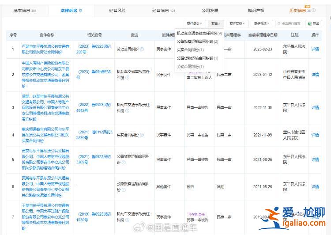The height and width of the screenshot is (235, 331).
Task: Open row 6 case name link 公路旅客运输合同纠纷
Action: tap(45, 187)
